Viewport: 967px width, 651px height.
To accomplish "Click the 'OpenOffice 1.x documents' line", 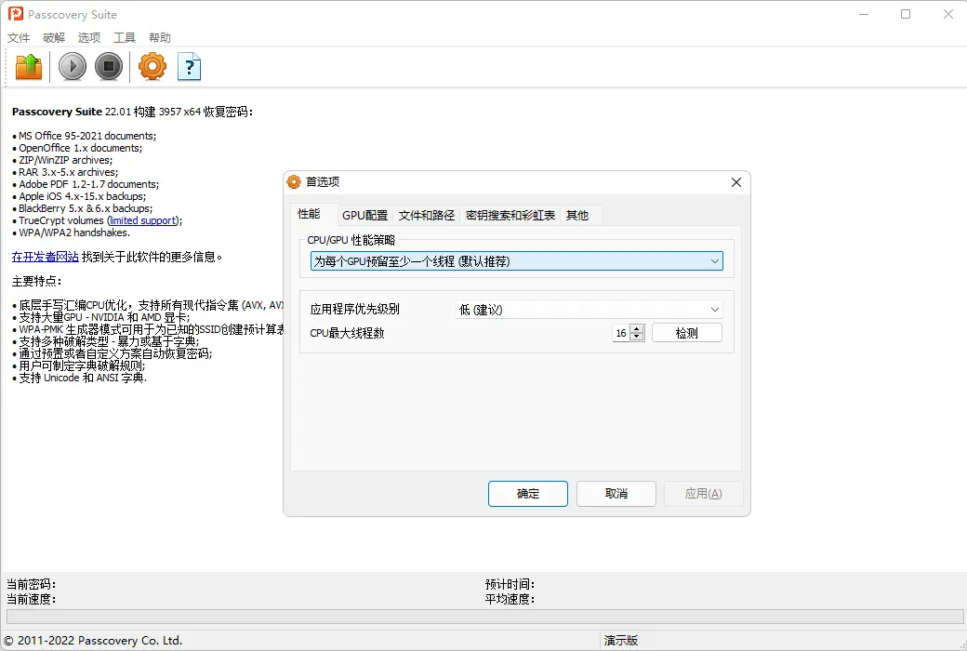I will [80, 148].
